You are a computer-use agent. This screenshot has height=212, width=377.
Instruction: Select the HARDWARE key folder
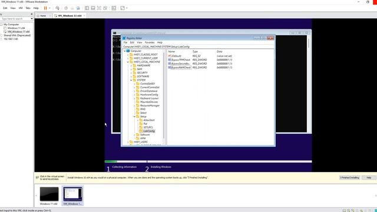(144, 65)
